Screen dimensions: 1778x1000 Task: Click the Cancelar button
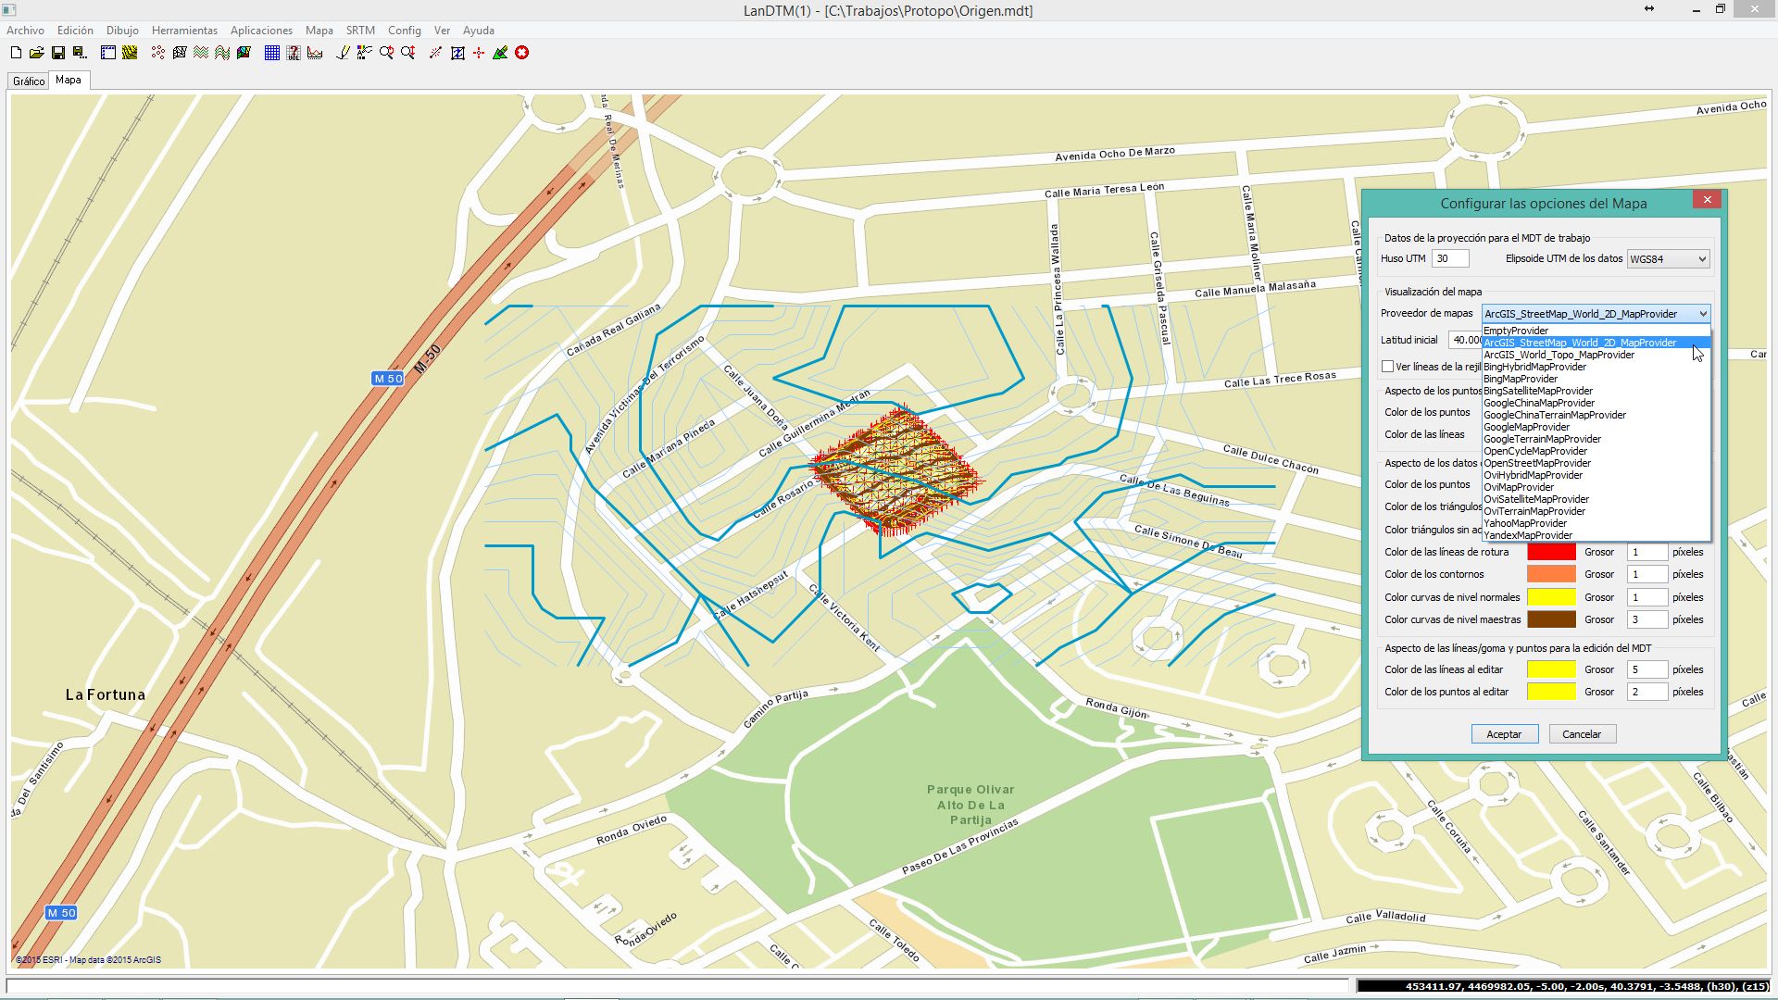click(x=1583, y=734)
